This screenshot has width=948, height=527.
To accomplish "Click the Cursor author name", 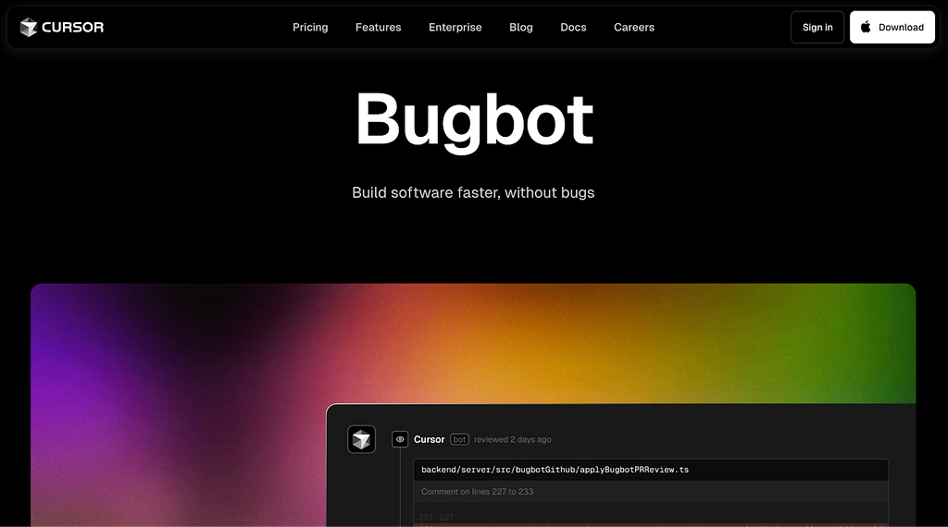I will [x=430, y=439].
